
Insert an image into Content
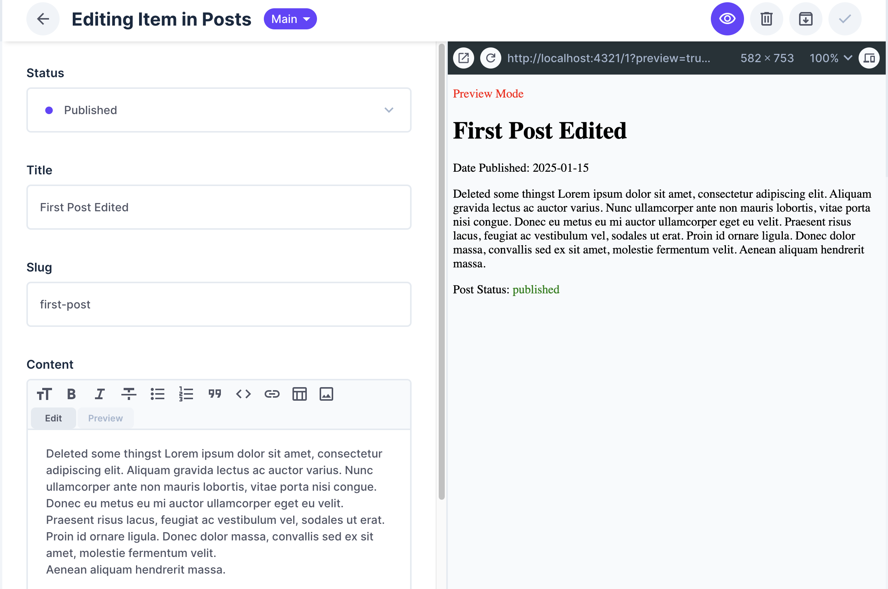click(326, 394)
